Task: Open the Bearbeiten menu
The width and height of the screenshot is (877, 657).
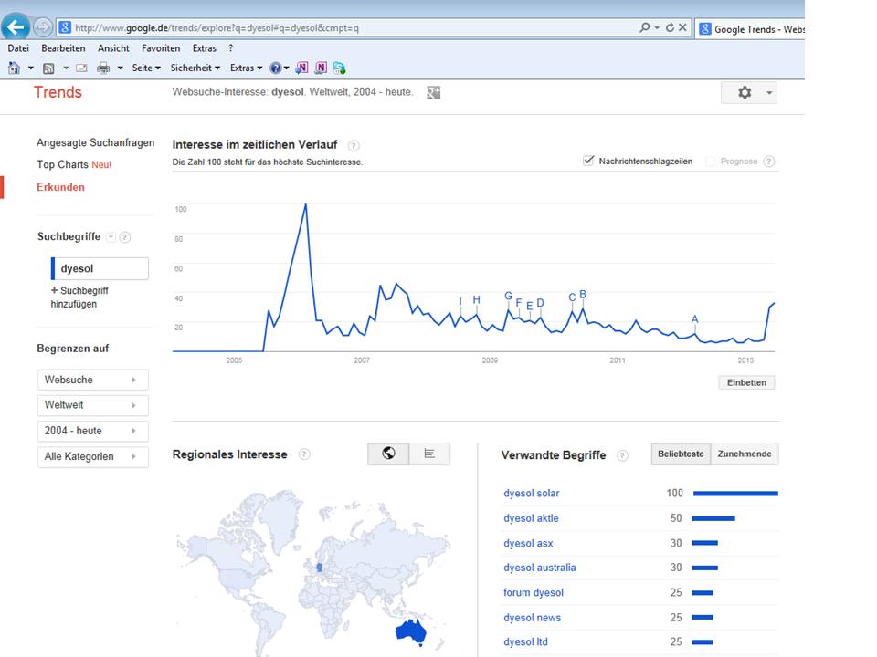Action: click(x=63, y=48)
